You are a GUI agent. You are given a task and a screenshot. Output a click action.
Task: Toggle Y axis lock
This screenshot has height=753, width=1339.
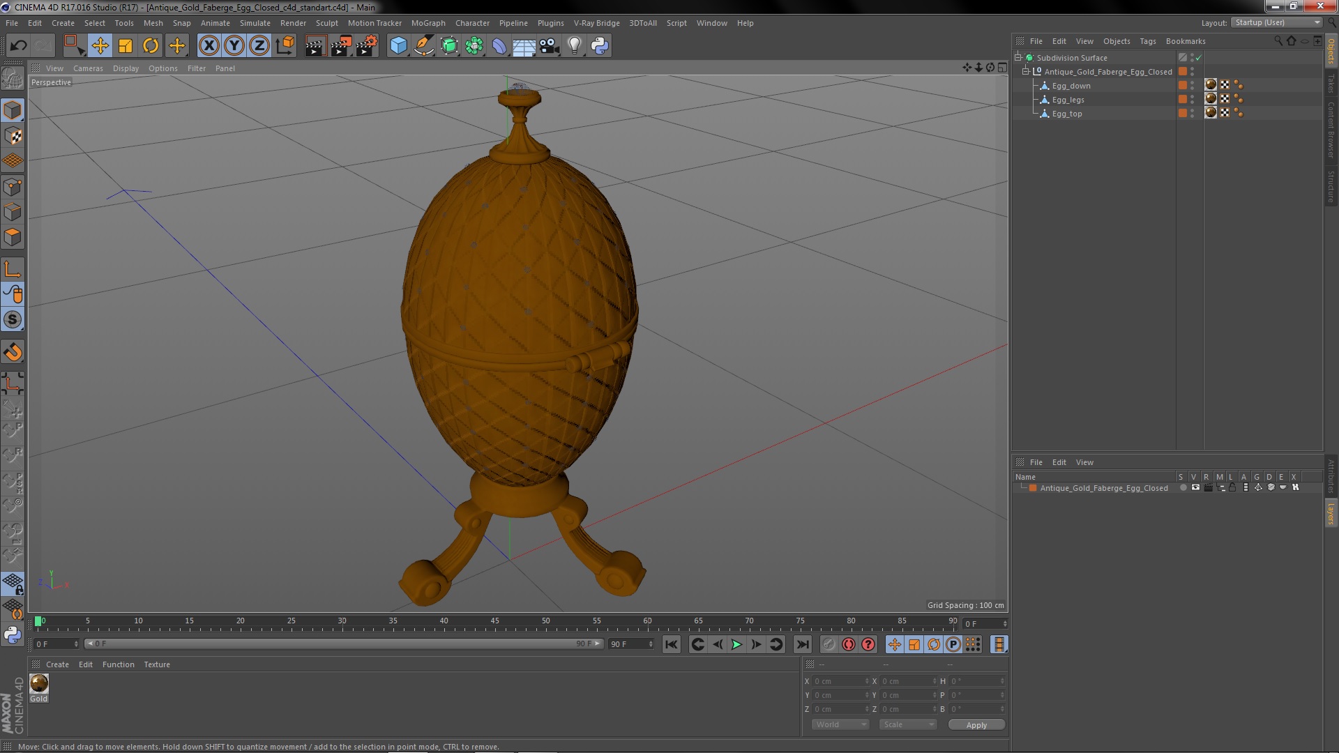234,46
